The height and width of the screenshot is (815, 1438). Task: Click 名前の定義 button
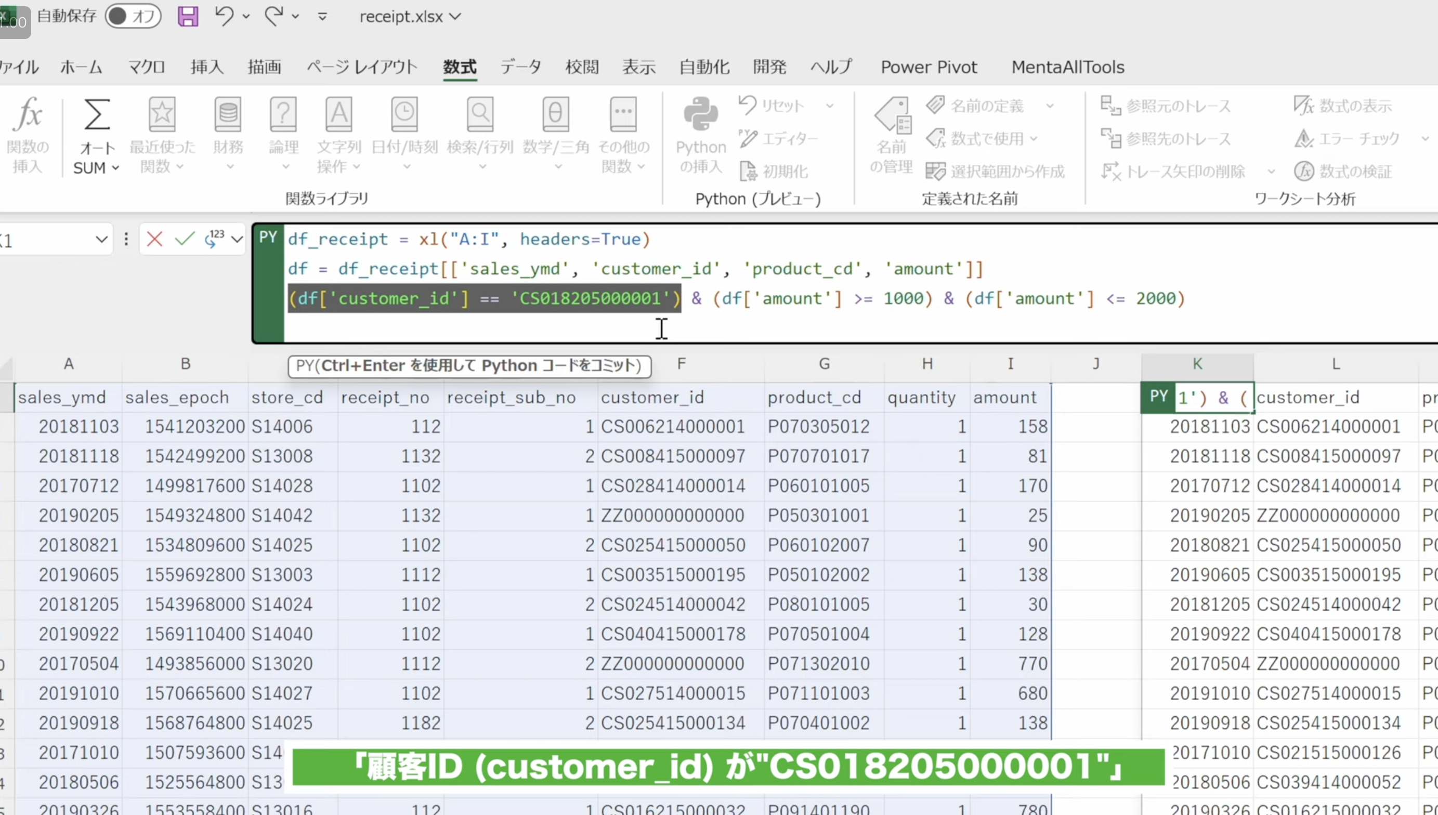975,105
